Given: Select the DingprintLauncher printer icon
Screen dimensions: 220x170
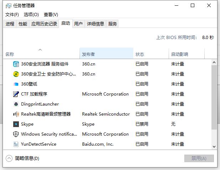Looking at the screenshot, I should pos(16,104).
